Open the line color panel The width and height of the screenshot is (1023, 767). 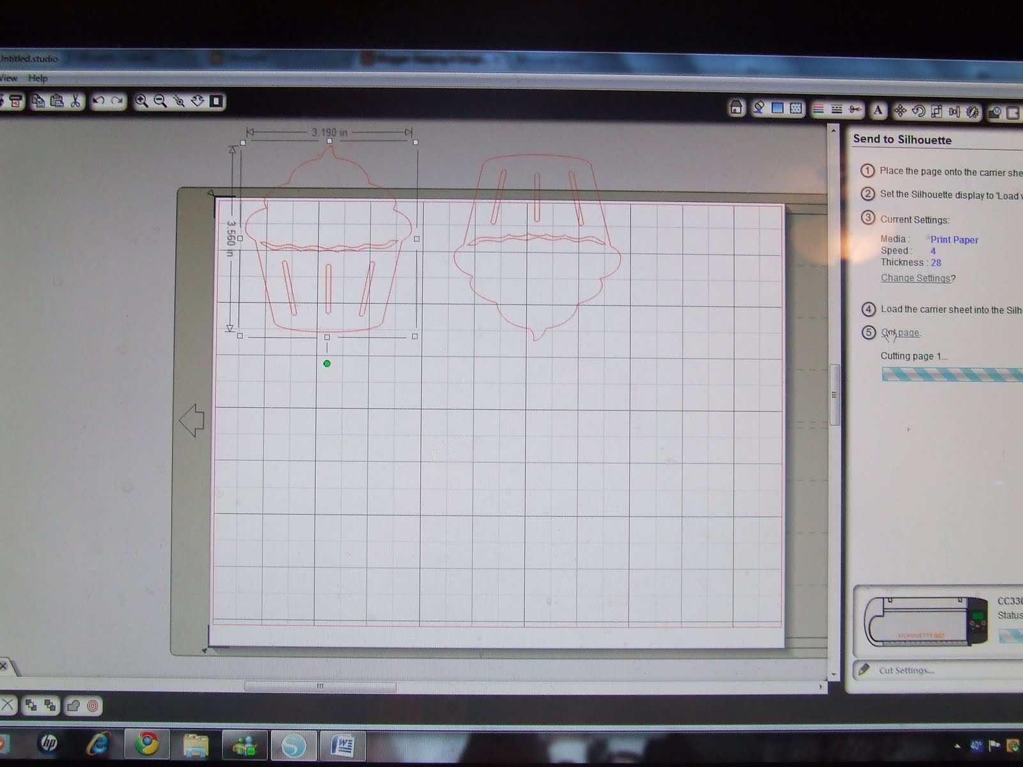click(818, 109)
